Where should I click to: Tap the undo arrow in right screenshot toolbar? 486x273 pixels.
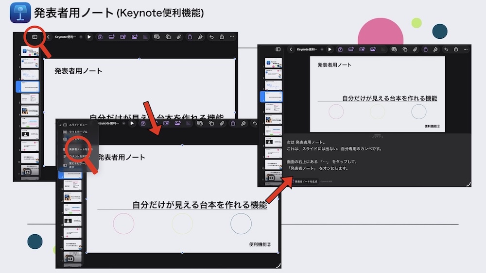[446, 49]
